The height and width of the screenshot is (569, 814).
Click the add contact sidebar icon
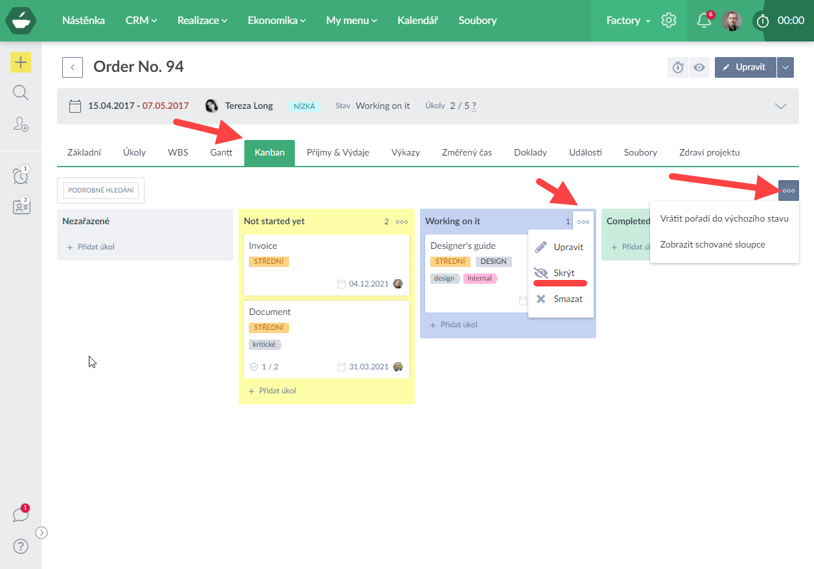(21, 124)
